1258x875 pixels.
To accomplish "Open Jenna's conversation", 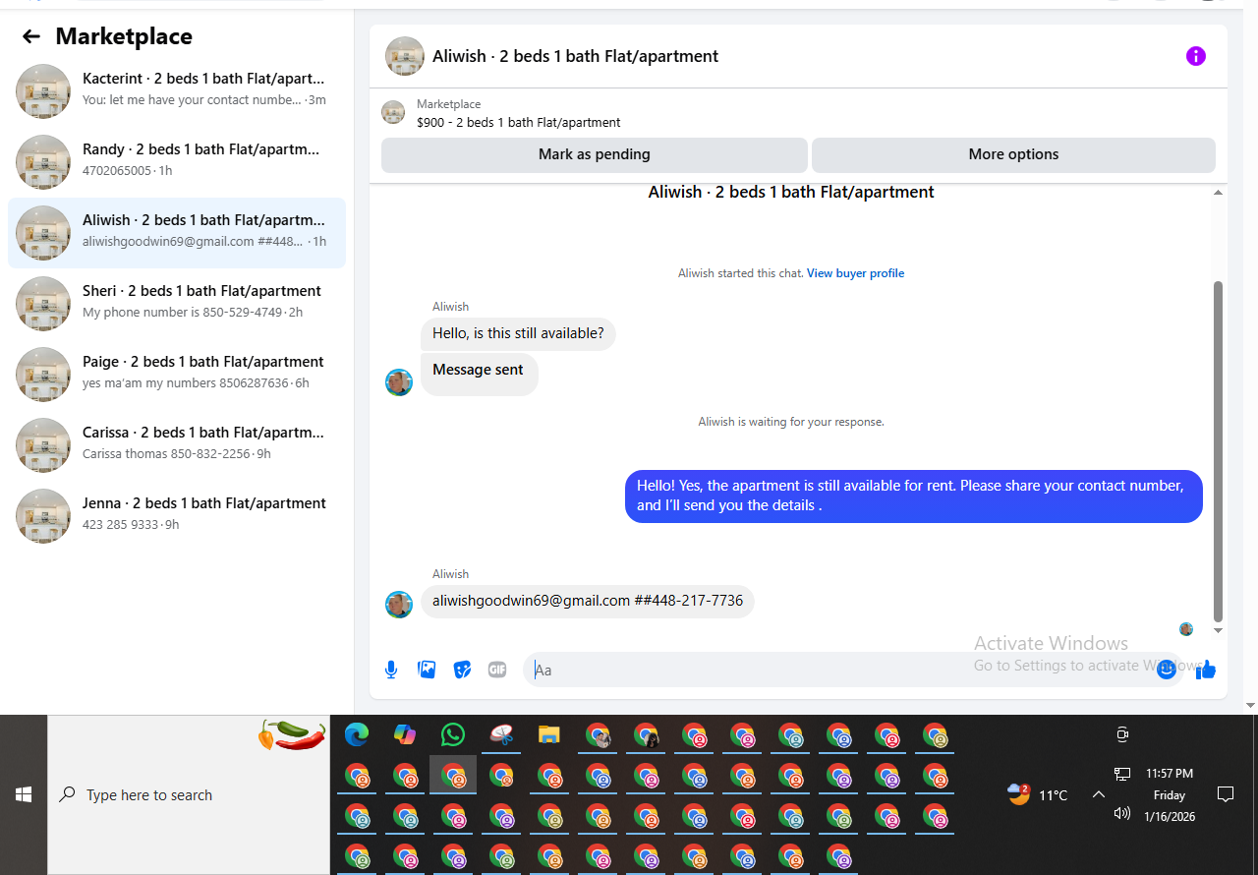I will click(177, 516).
